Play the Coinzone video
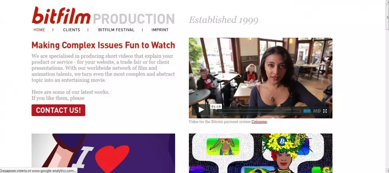Viewport: 389px width, 173px height. point(201,110)
